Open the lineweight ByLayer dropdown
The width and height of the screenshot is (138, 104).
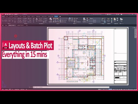coord(95,20)
